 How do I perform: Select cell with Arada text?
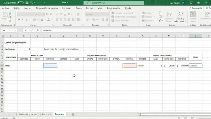click(x=11, y=65)
